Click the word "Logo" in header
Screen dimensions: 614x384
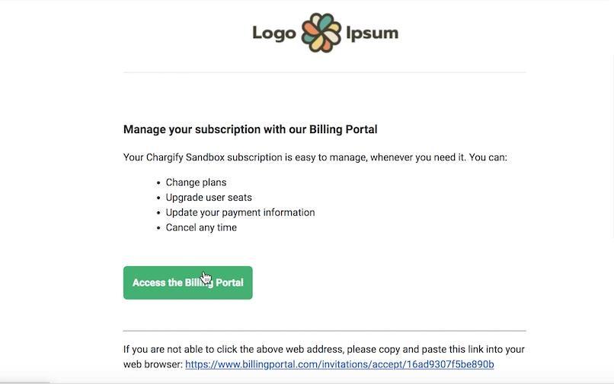[x=274, y=33]
